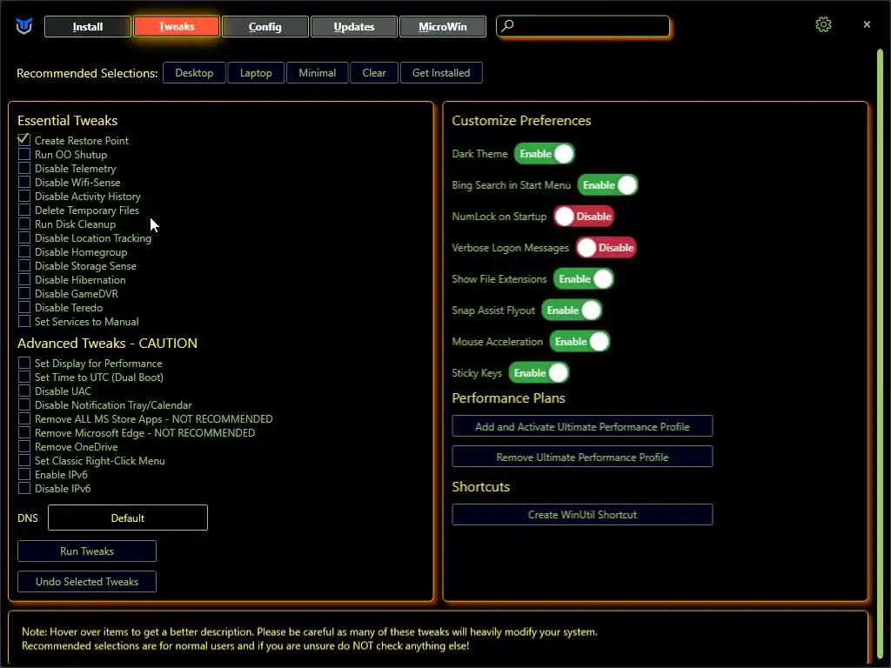This screenshot has height=668, width=891.
Task: Enable the Disable Telemetry checkbox
Action: [x=23, y=168]
